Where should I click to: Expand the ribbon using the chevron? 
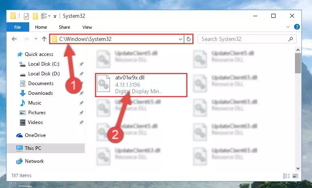point(288,27)
